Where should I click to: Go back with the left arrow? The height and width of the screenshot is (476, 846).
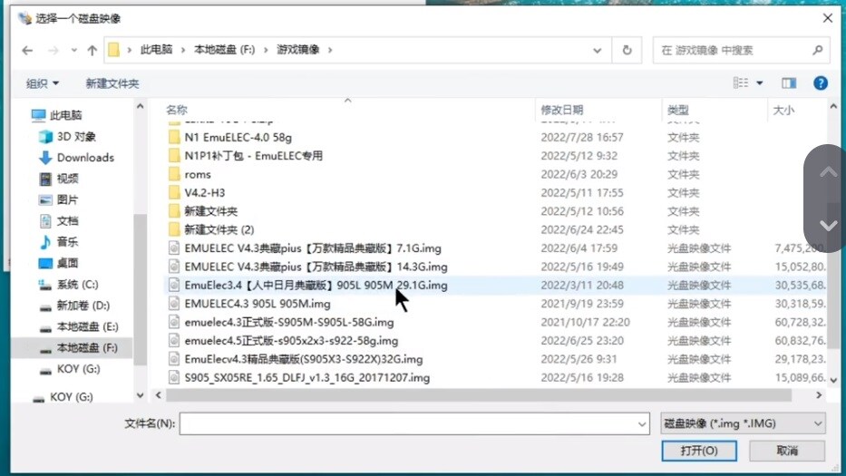[27, 50]
